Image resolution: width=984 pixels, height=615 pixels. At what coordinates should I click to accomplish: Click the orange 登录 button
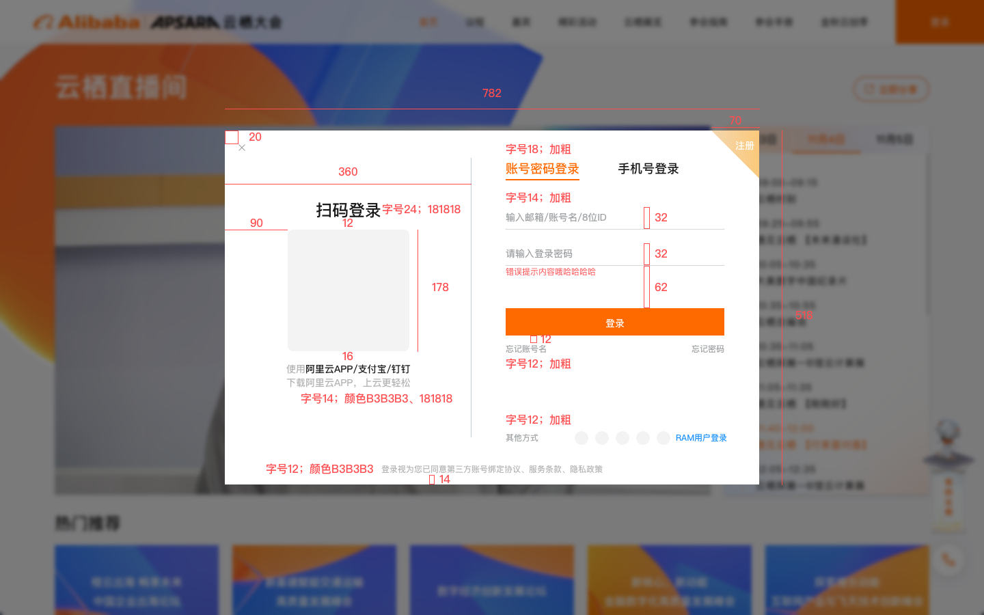pos(615,322)
